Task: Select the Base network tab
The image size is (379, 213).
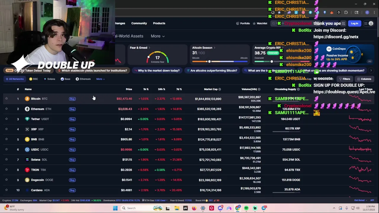Action: point(65,79)
